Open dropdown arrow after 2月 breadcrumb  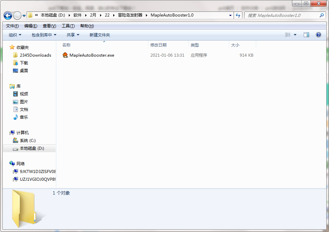click(x=101, y=15)
